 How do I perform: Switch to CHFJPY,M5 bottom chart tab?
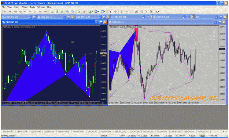[176, 132]
